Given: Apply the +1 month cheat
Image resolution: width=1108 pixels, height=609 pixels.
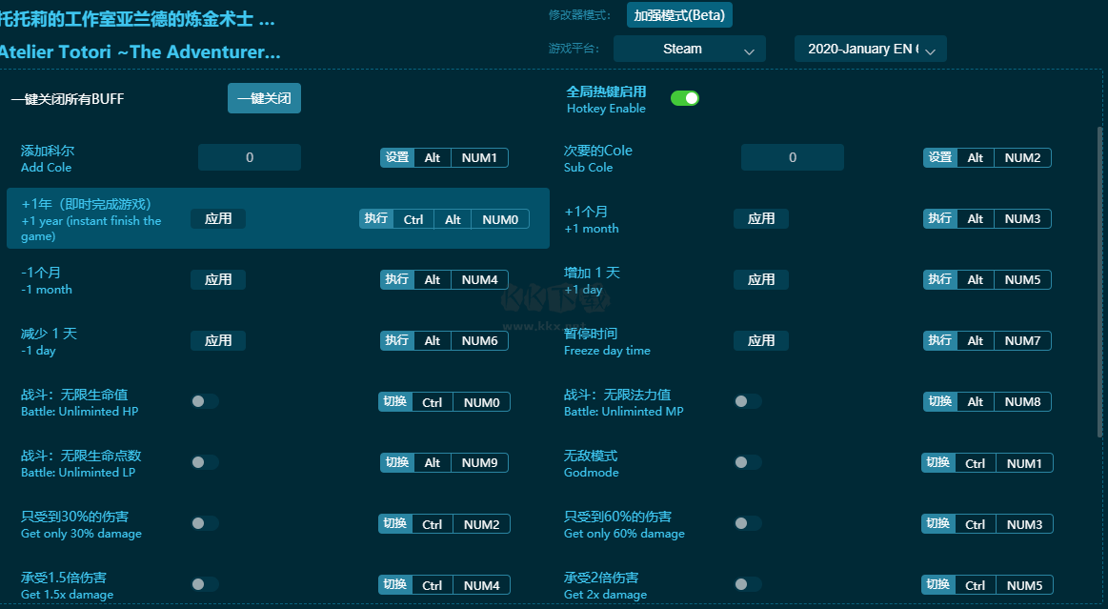Looking at the screenshot, I should click(x=761, y=219).
